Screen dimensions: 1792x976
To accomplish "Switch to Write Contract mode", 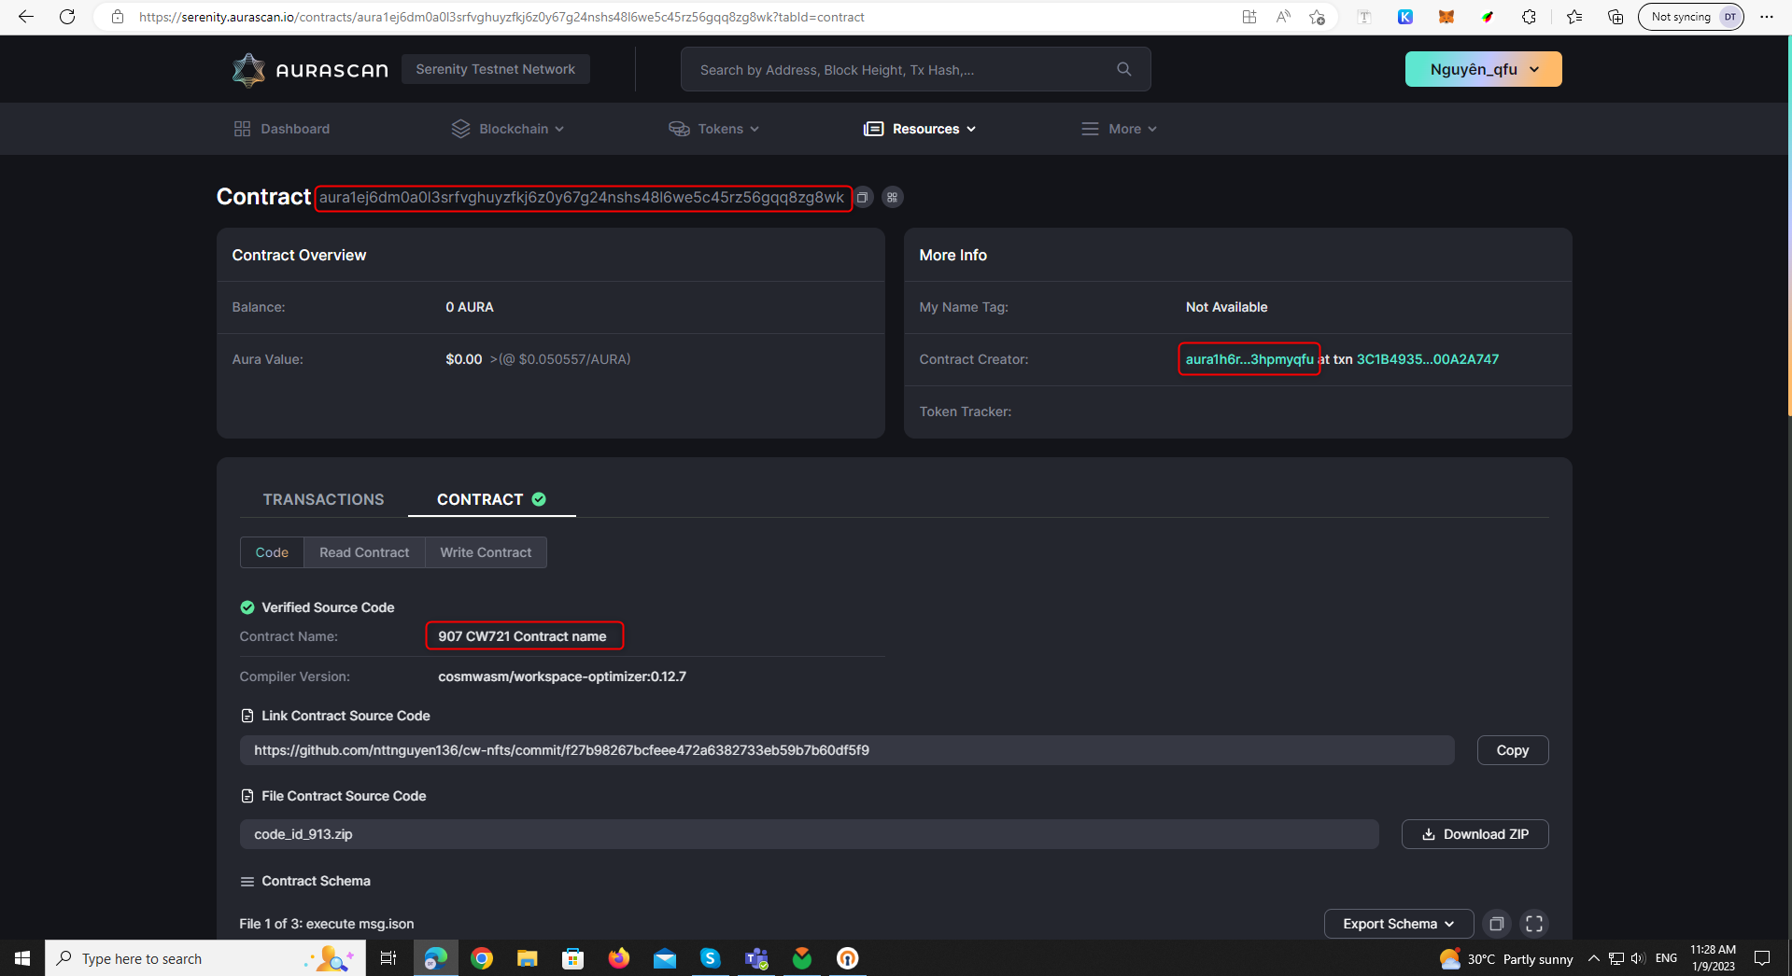I will pos(485,551).
